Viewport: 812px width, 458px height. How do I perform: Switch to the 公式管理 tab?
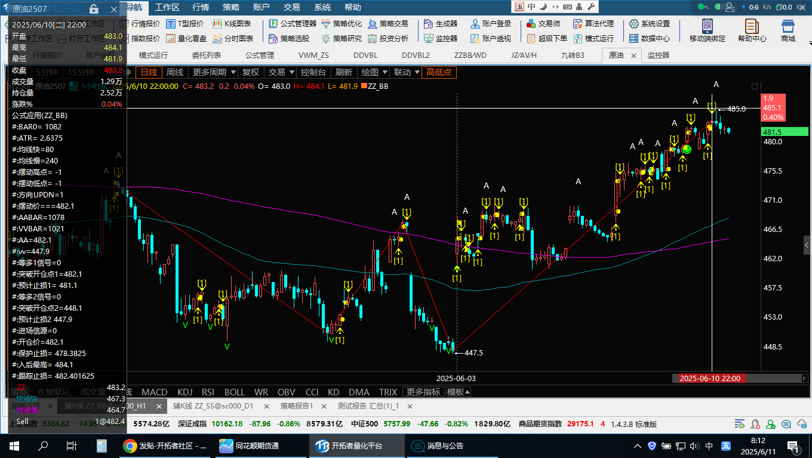260,55
